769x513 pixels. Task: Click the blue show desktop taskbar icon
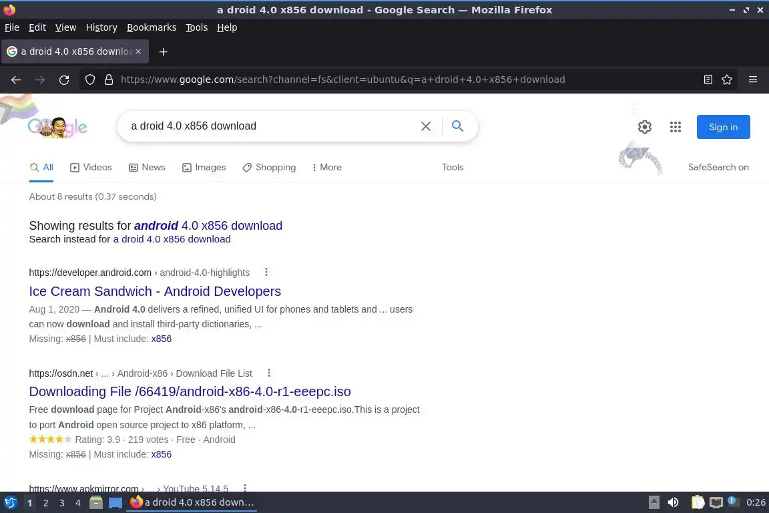115,503
